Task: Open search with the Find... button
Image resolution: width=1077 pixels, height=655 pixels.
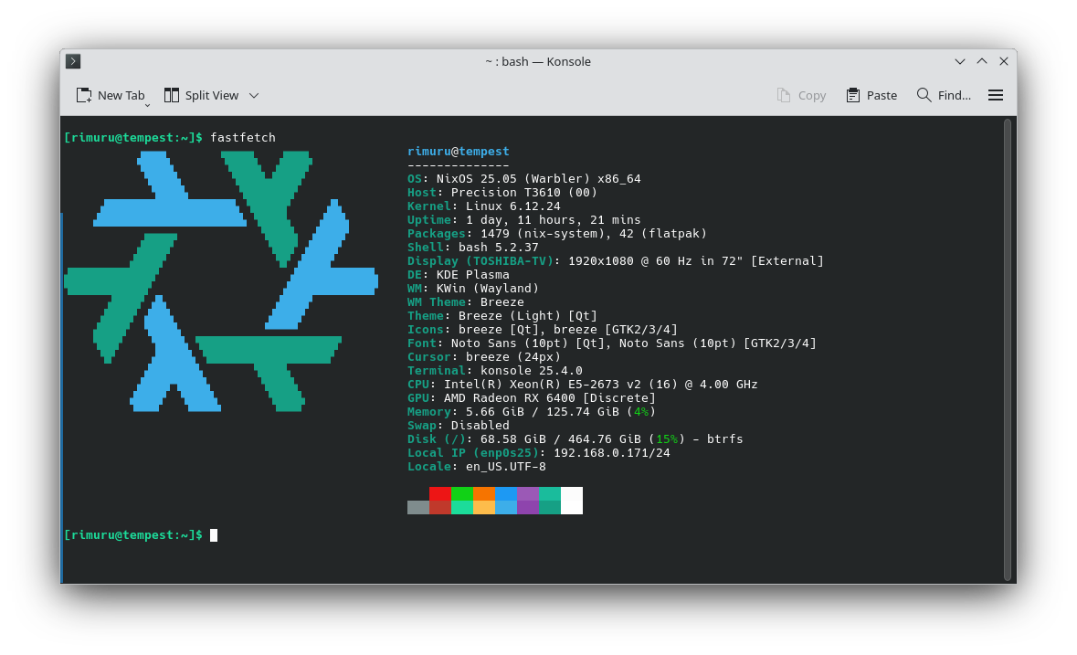Action: (x=944, y=95)
